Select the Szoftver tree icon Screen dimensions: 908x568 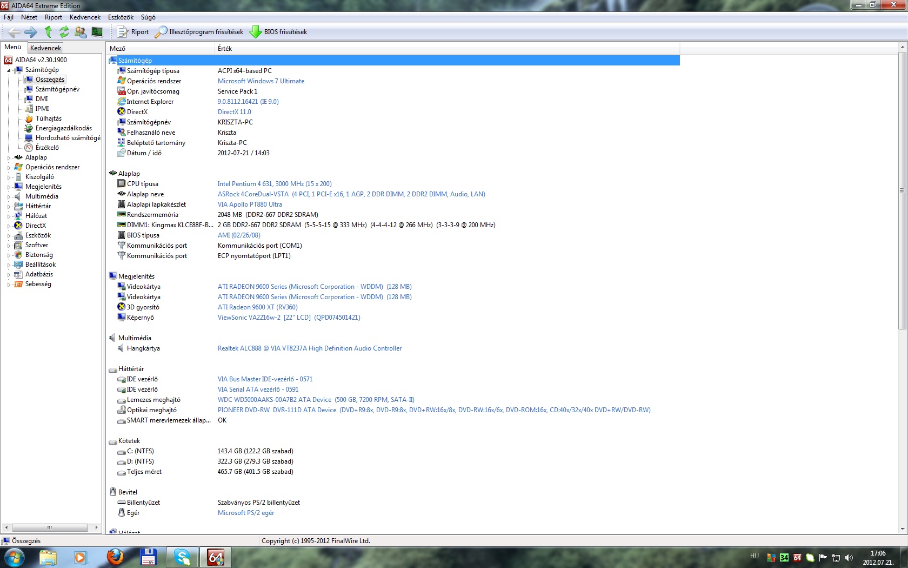[x=18, y=245]
